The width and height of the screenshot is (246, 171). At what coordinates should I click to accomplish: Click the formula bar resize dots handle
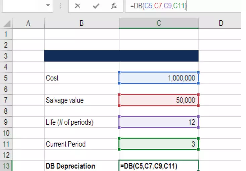[x=61, y=6]
